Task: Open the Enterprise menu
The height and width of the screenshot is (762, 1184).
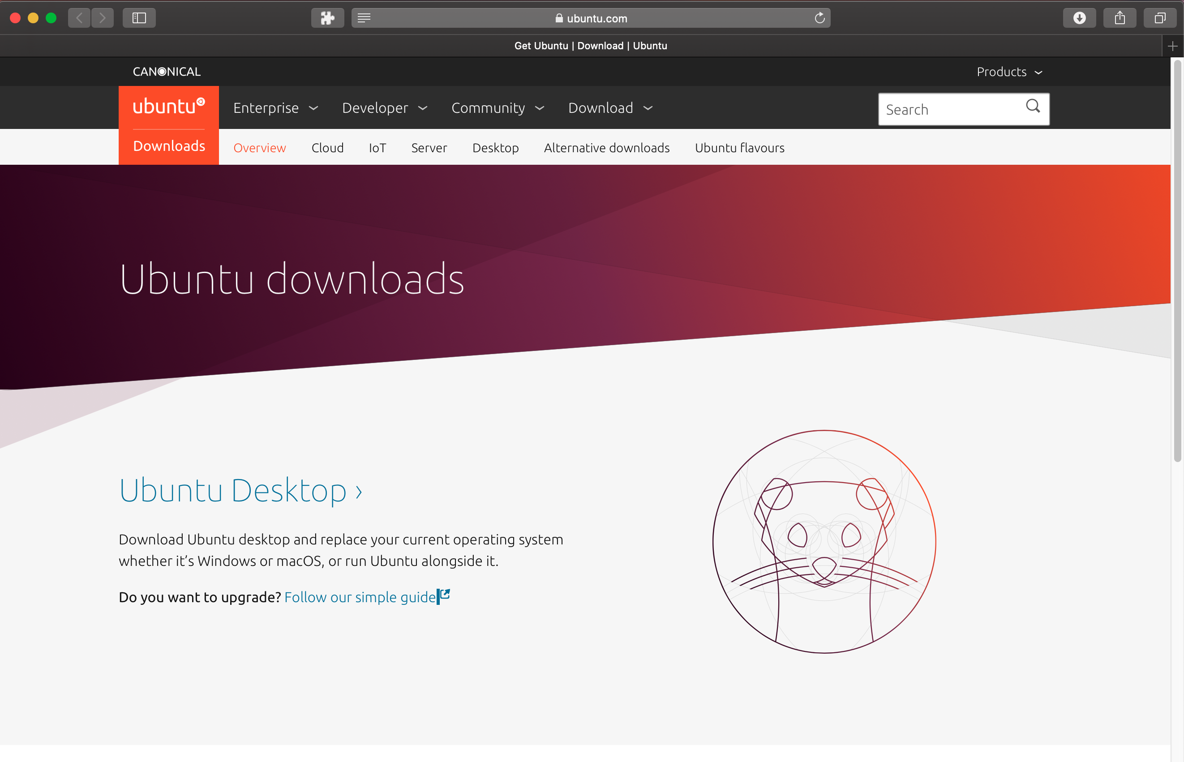Action: click(275, 108)
